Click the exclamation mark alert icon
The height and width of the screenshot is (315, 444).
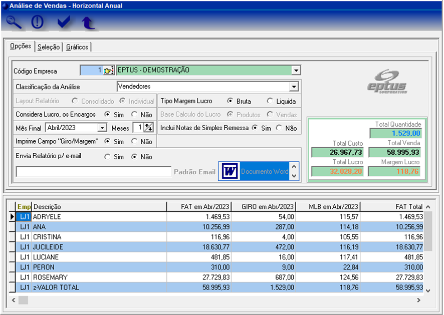coord(38,22)
